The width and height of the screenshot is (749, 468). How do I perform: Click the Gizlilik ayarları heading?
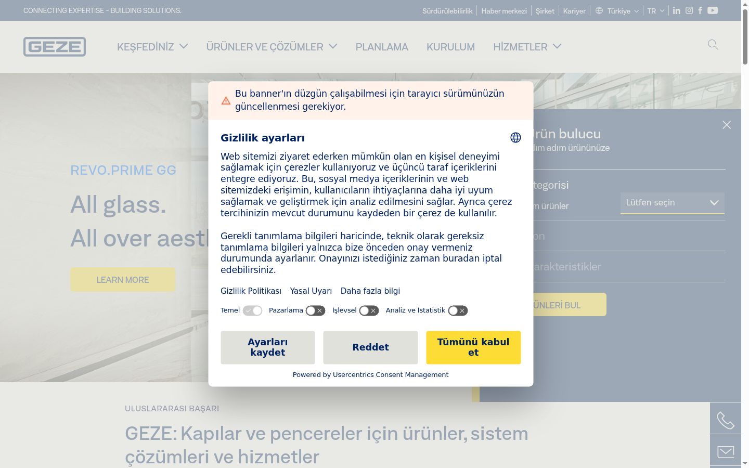263,138
